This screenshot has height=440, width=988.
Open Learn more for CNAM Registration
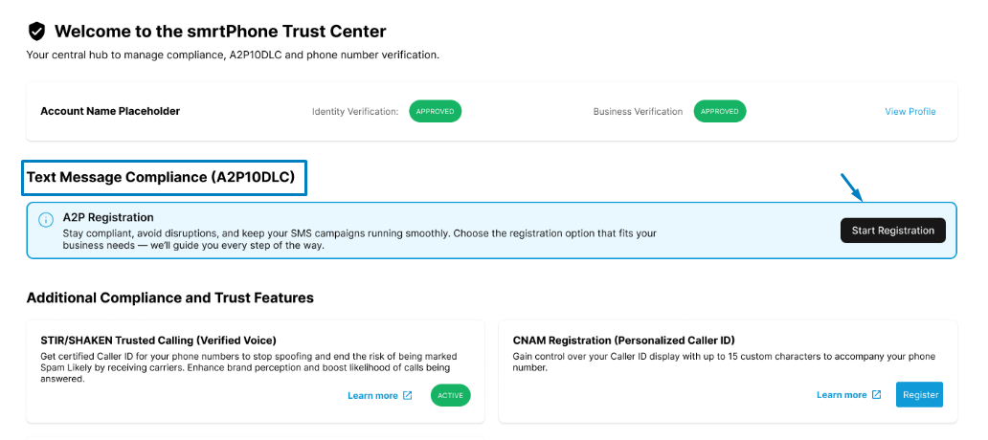coord(842,394)
